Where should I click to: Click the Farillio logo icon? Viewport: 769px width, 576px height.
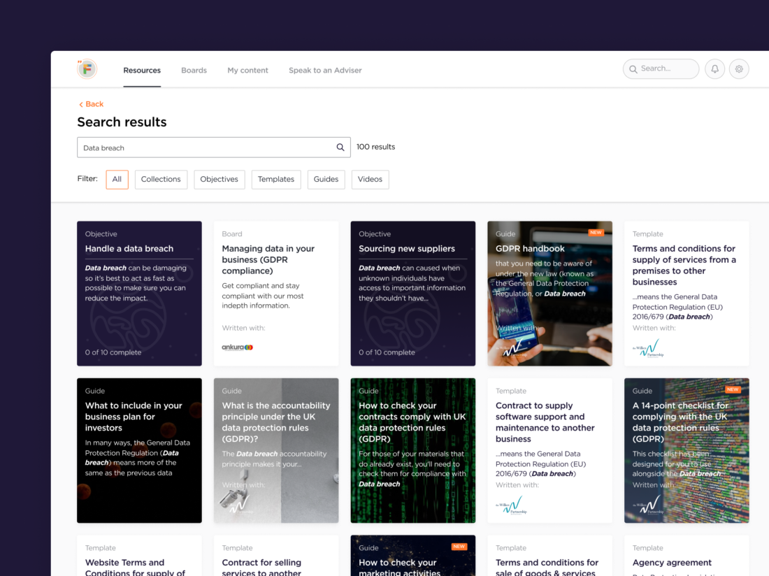pos(87,69)
